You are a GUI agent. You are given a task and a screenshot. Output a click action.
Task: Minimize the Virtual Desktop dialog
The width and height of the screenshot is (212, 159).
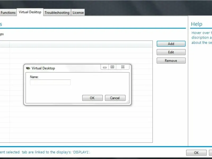105,67
